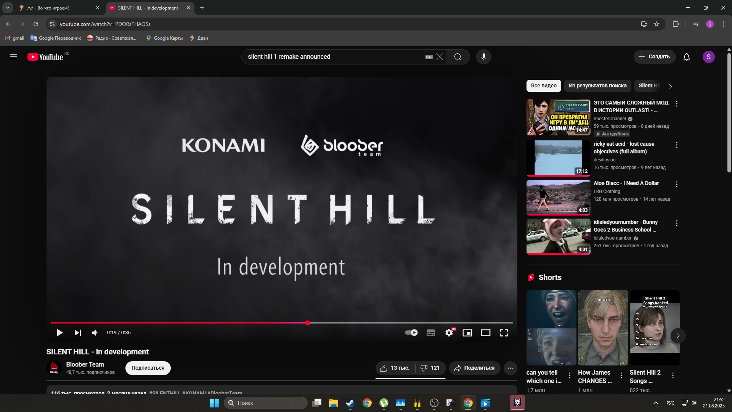Enable miniplayer mode
The image size is (732, 412).
click(467, 333)
